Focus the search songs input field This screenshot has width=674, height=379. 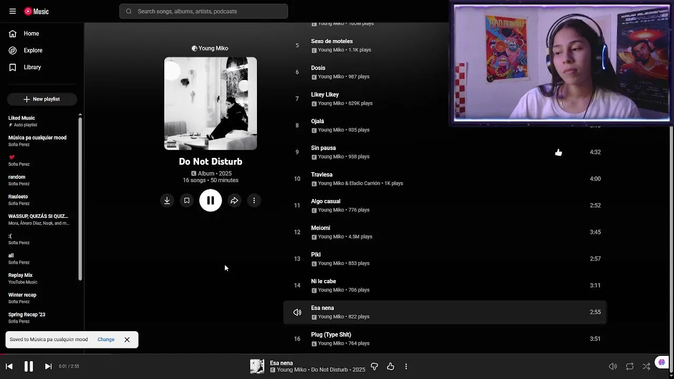pyautogui.click(x=204, y=11)
